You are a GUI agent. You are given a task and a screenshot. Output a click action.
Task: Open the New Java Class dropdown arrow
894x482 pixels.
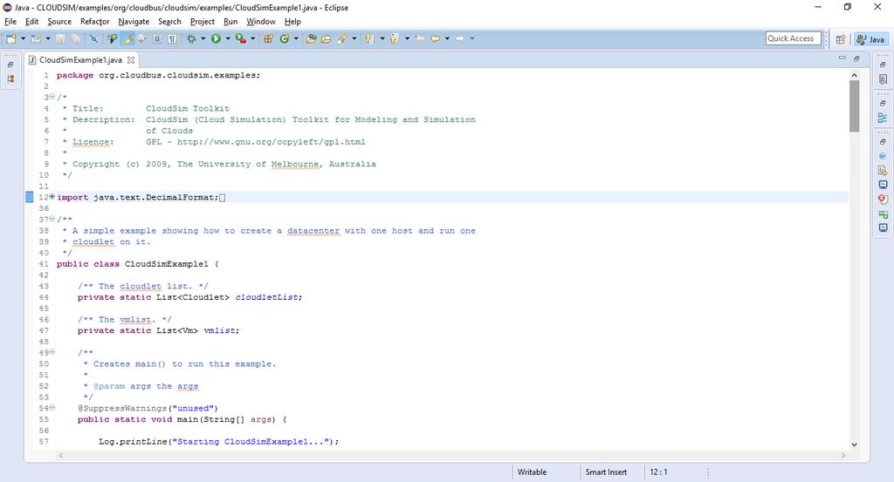pos(296,38)
